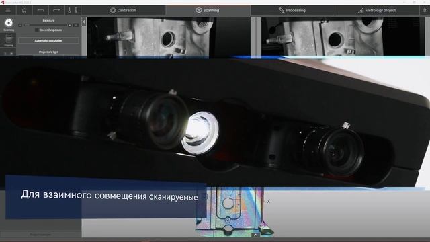The width and height of the screenshot is (430, 242).
Task: Click the thermometer temperature icon
Action: coord(69,11)
